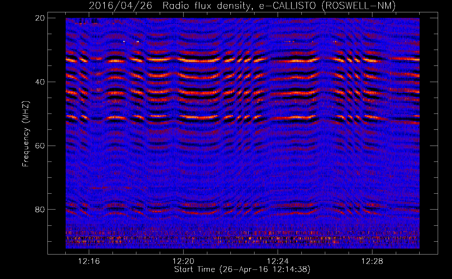Click the '60' frequency tick label
This screenshot has width=452, height=279.
click(40, 146)
